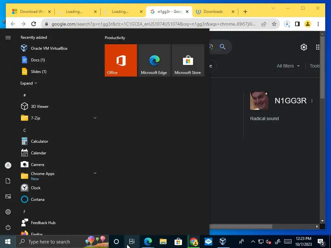Toggle Chrome side panel
Screen dimensions: 331x248
pos(297,24)
